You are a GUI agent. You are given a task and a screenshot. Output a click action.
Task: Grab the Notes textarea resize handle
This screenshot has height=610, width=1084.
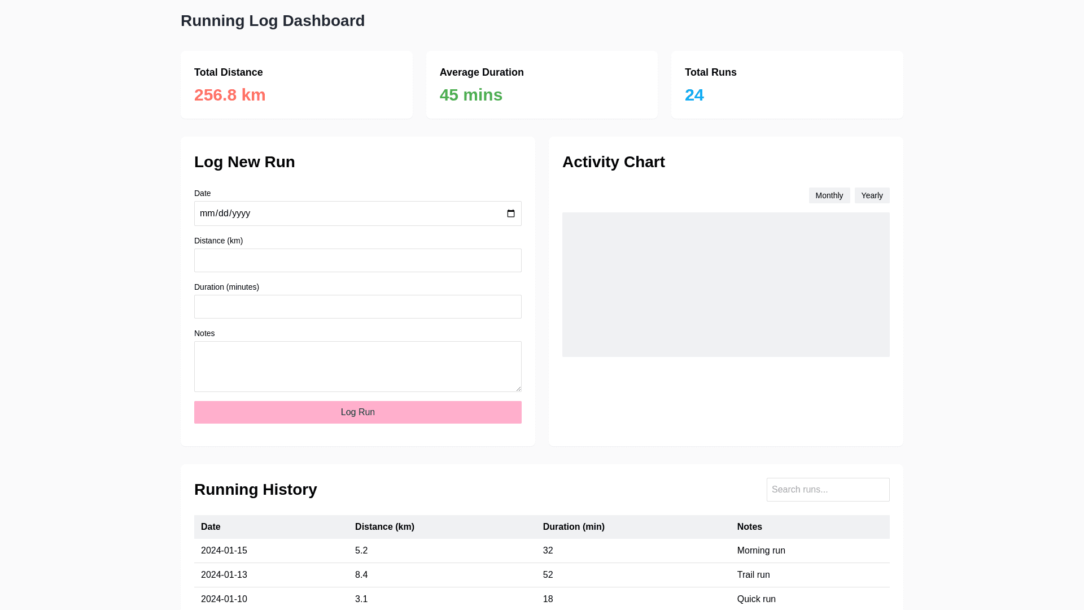click(x=518, y=388)
